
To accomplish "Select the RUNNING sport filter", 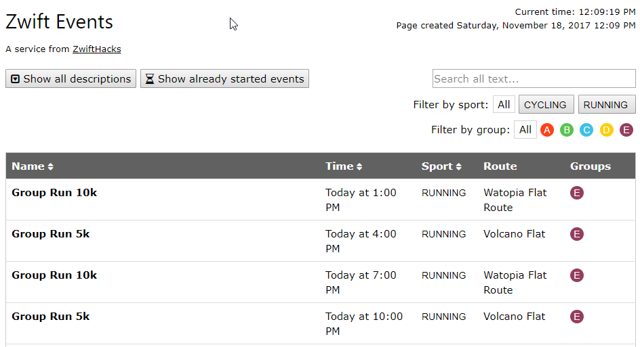I will tap(607, 105).
